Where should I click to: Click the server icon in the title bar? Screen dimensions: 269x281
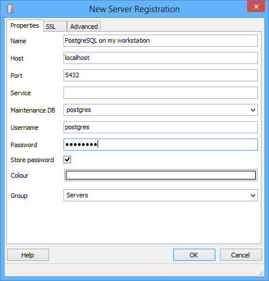pyautogui.click(x=10, y=9)
